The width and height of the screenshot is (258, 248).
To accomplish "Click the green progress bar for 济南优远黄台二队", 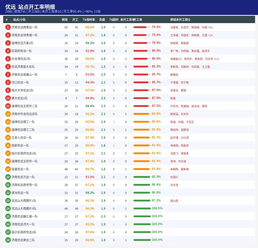I will point(142,240).
